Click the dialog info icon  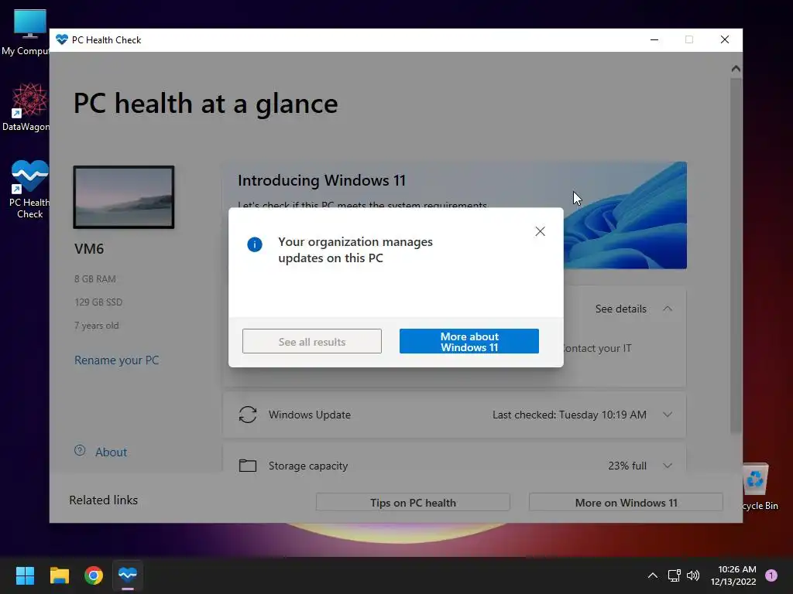[254, 244]
